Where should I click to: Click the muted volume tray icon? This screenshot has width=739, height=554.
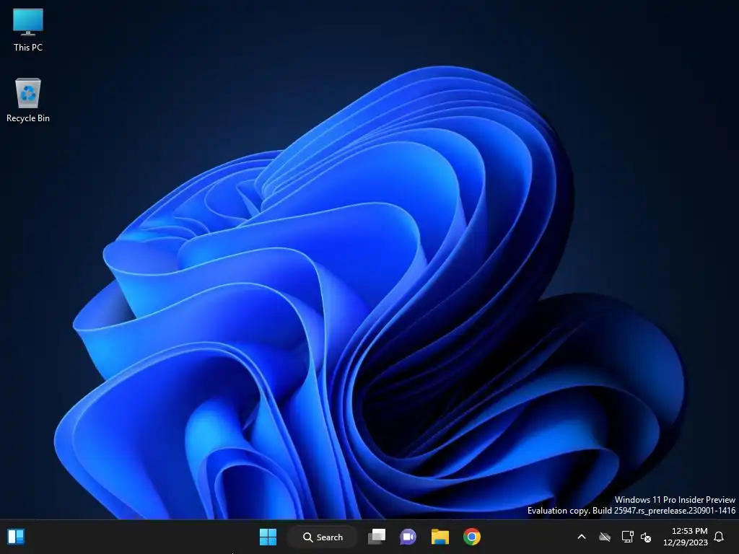(646, 537)
